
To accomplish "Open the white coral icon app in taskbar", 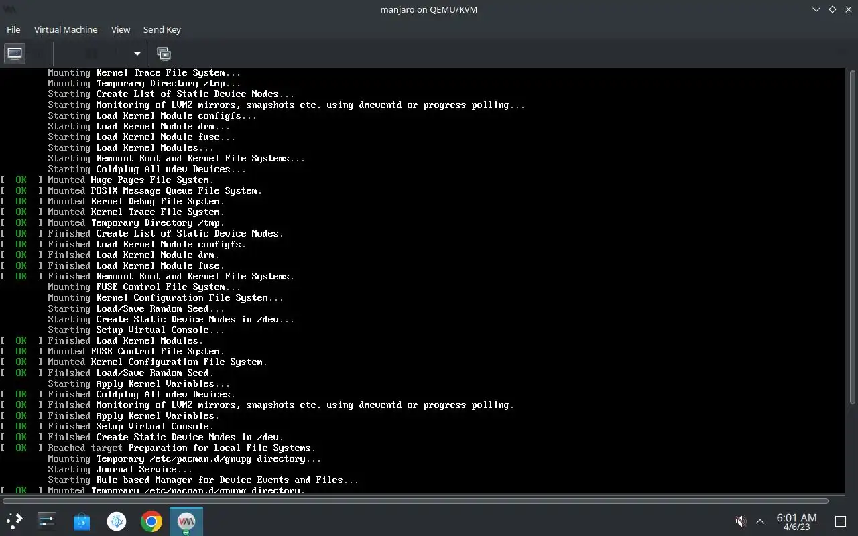I will (117, 521).
